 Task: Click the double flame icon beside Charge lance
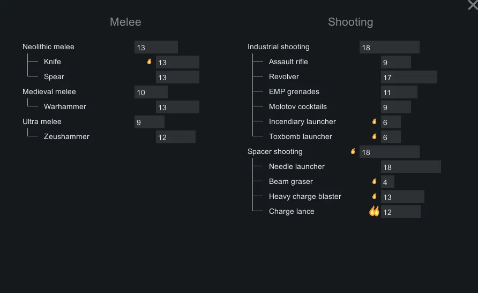(374, 211)
